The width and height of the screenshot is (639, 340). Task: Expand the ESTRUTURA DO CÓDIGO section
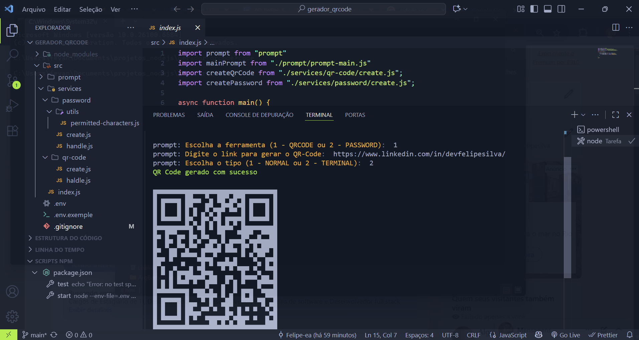68,238
